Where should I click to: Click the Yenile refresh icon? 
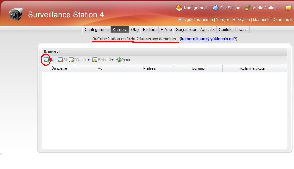(119, 60)
